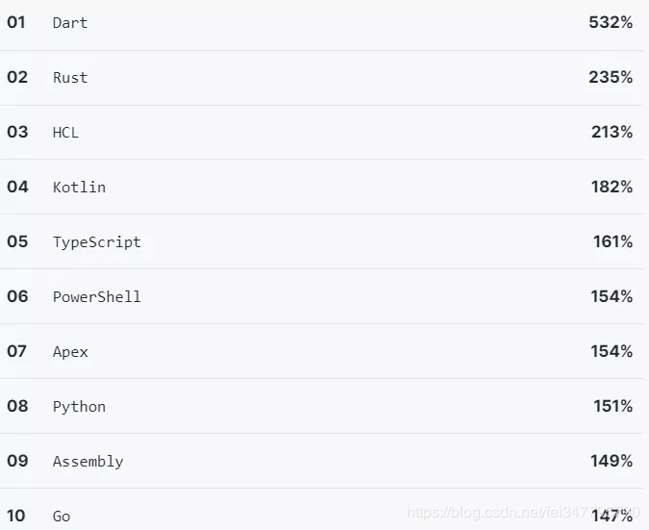Click the 235% value for Rust

(x=611, y=77)
